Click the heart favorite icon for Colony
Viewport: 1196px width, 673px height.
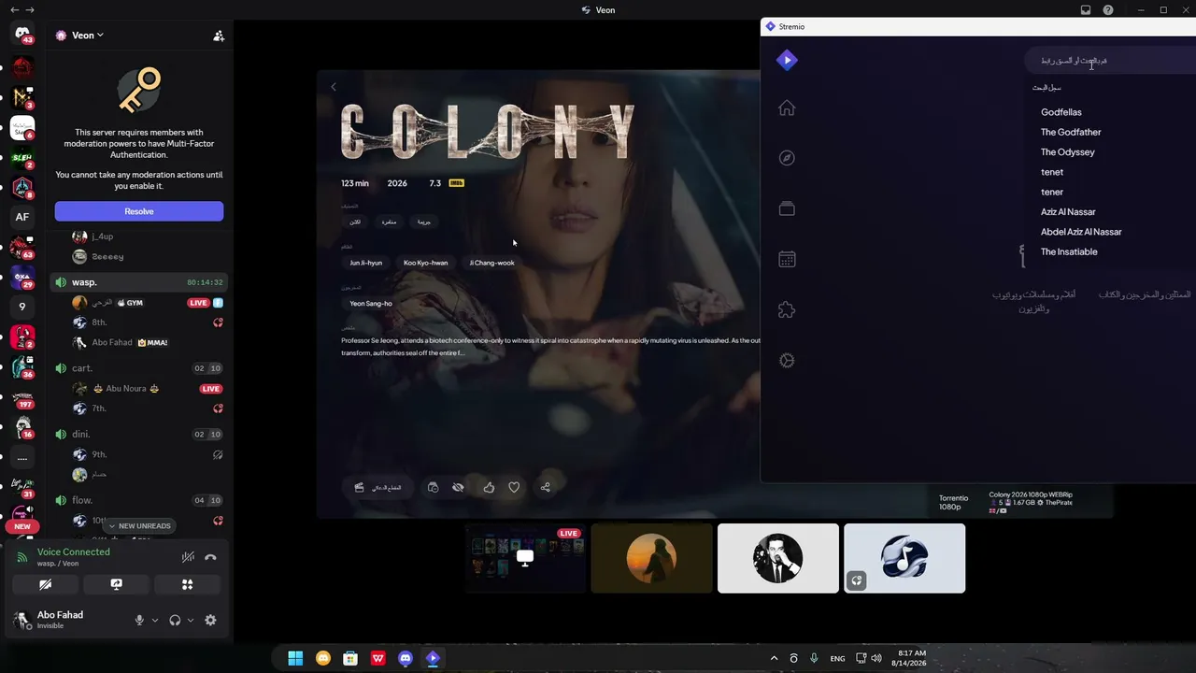pyautogui.click(x=514, y=487)
